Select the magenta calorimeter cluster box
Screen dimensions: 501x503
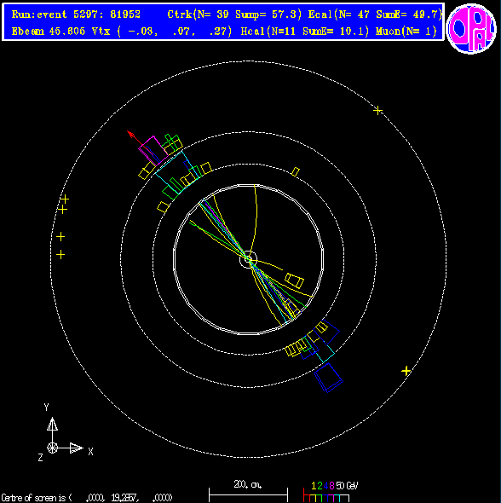click(x=153, y=151)
